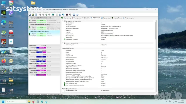Click the green check icon of InnoLite SSD
This screenshot has width=186, height=104.
(30, 34)
